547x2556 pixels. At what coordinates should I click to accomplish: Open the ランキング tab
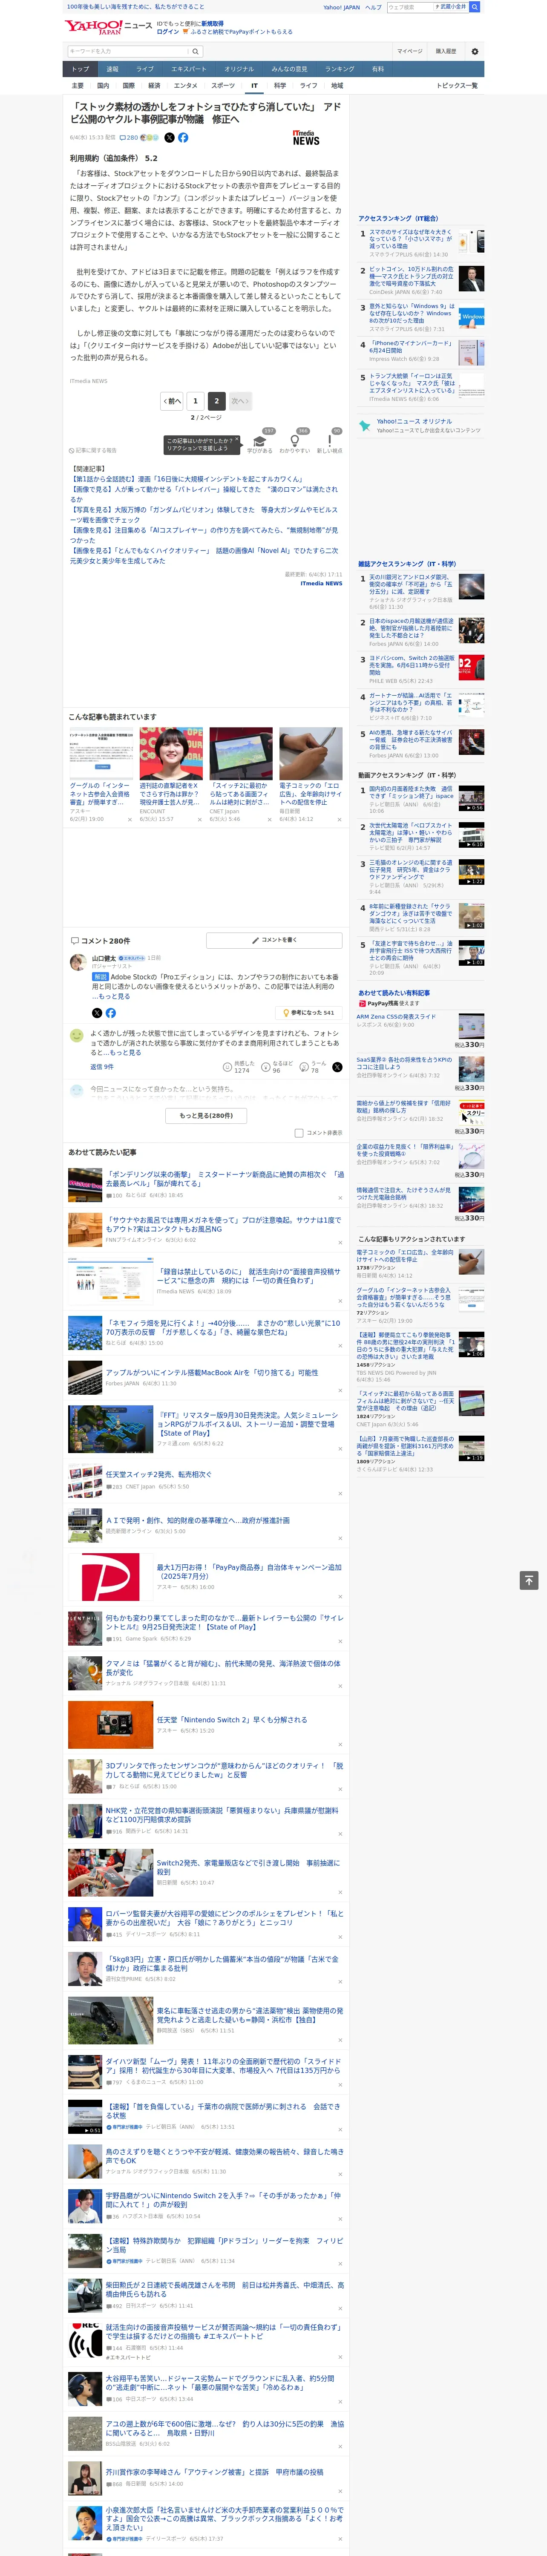pos(340,69)
